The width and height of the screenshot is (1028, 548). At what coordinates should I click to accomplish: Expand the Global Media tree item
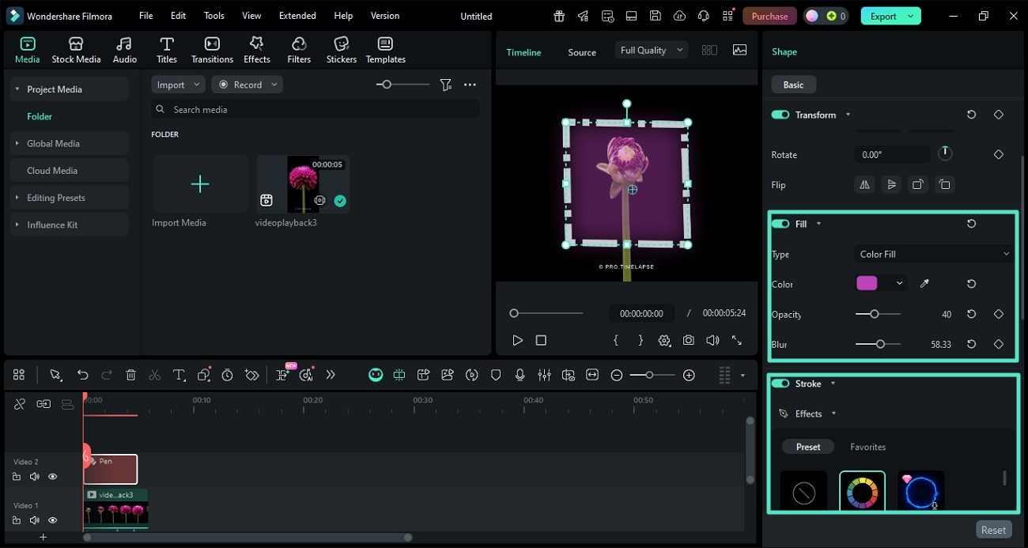click(17, 143)
